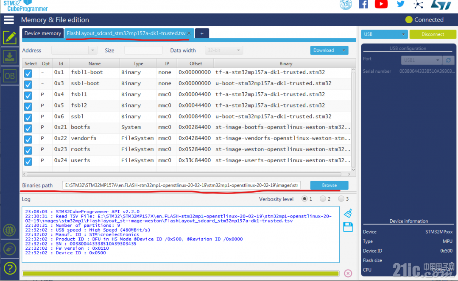Open the CPU chip sidebar icon
This screenshot has width=458, height=281.
(10, 230)
